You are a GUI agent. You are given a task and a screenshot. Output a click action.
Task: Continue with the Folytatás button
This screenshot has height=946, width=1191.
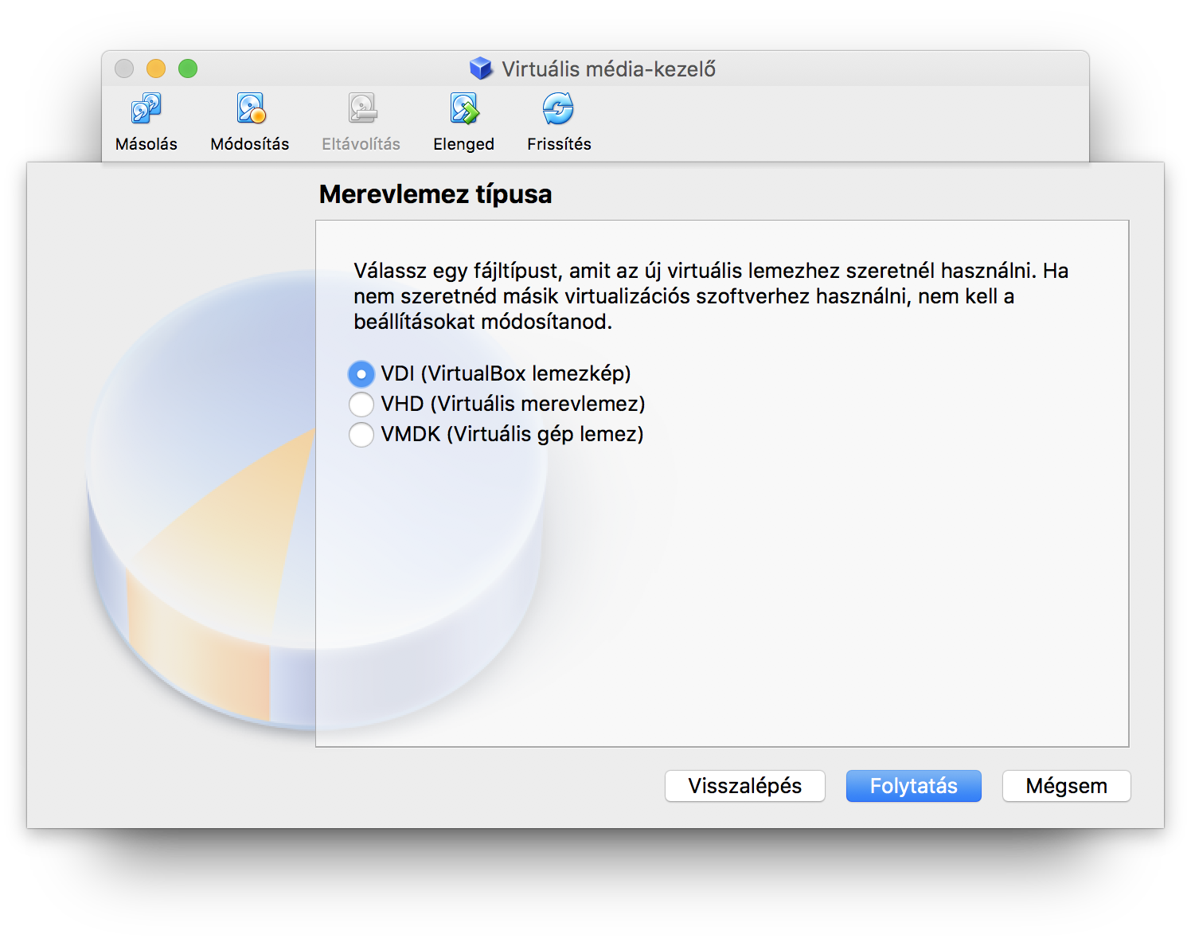[x=914, y=786]
